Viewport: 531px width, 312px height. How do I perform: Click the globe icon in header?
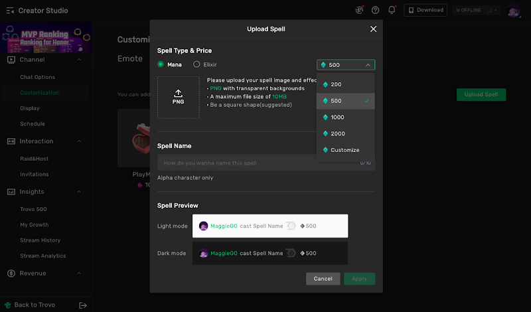[x=359, y=10]
